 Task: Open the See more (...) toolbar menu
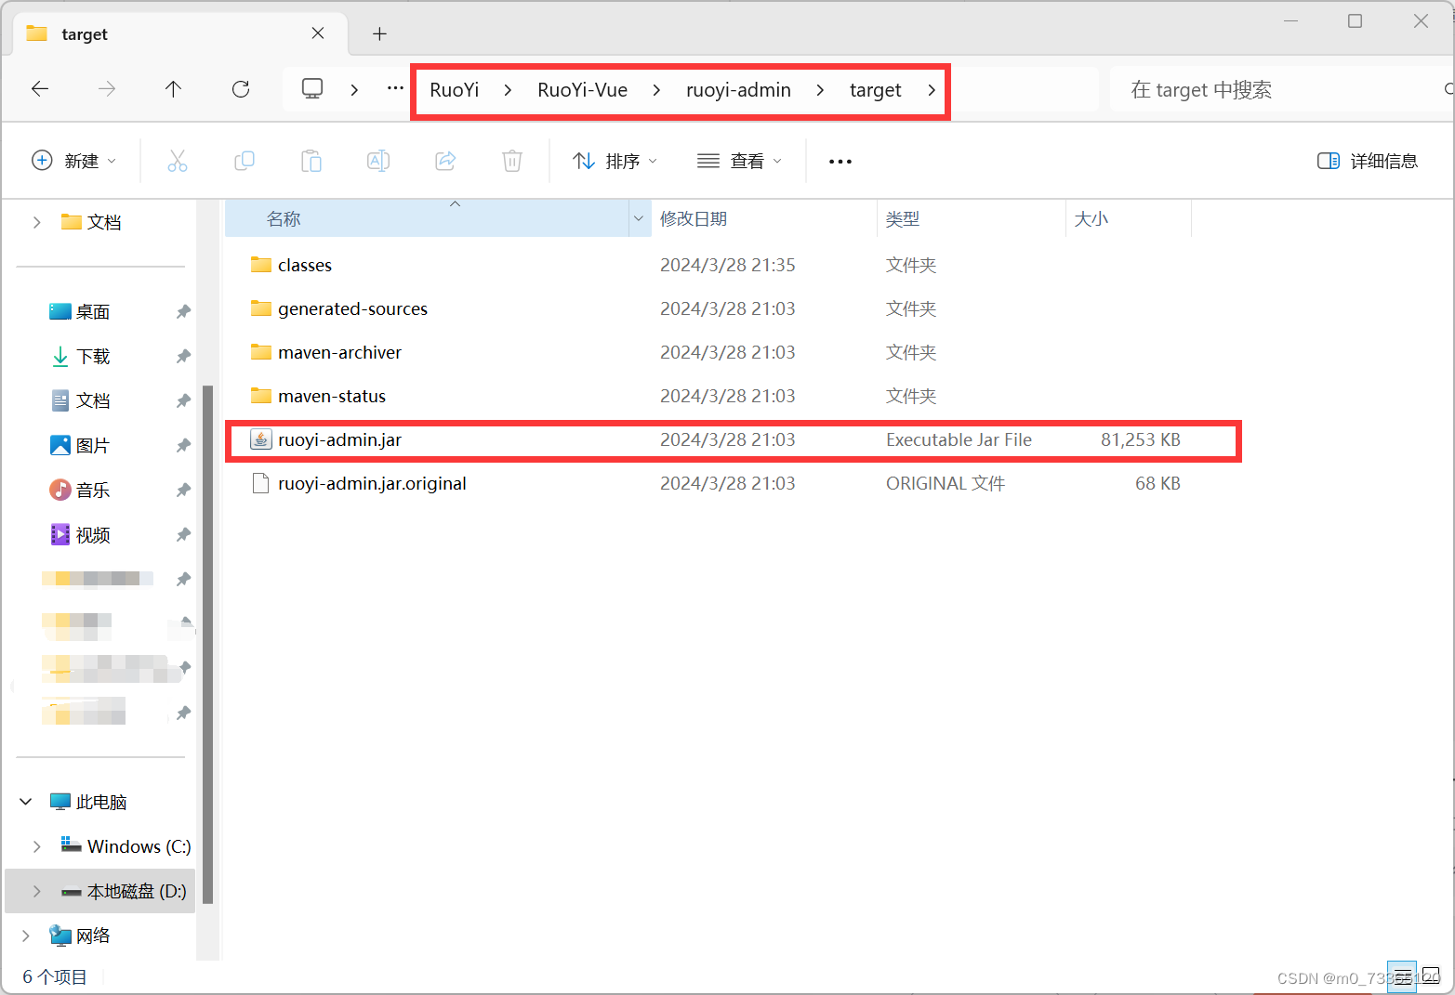point(840,160)
